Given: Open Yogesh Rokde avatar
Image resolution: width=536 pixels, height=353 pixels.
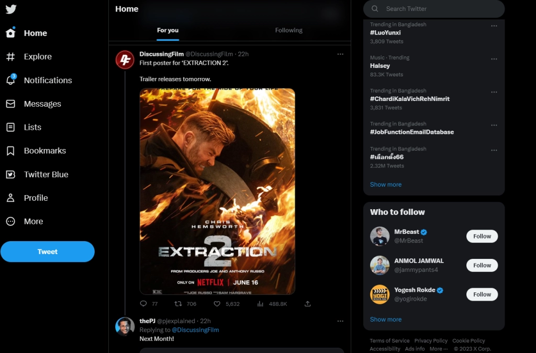Looking at the screenshot, I should [380, 294].
